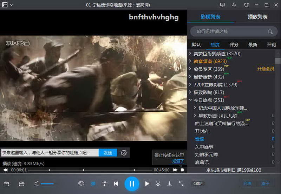Click the scissors clip tool
This screenshot has height=194, width=281.
coord(158,183)
